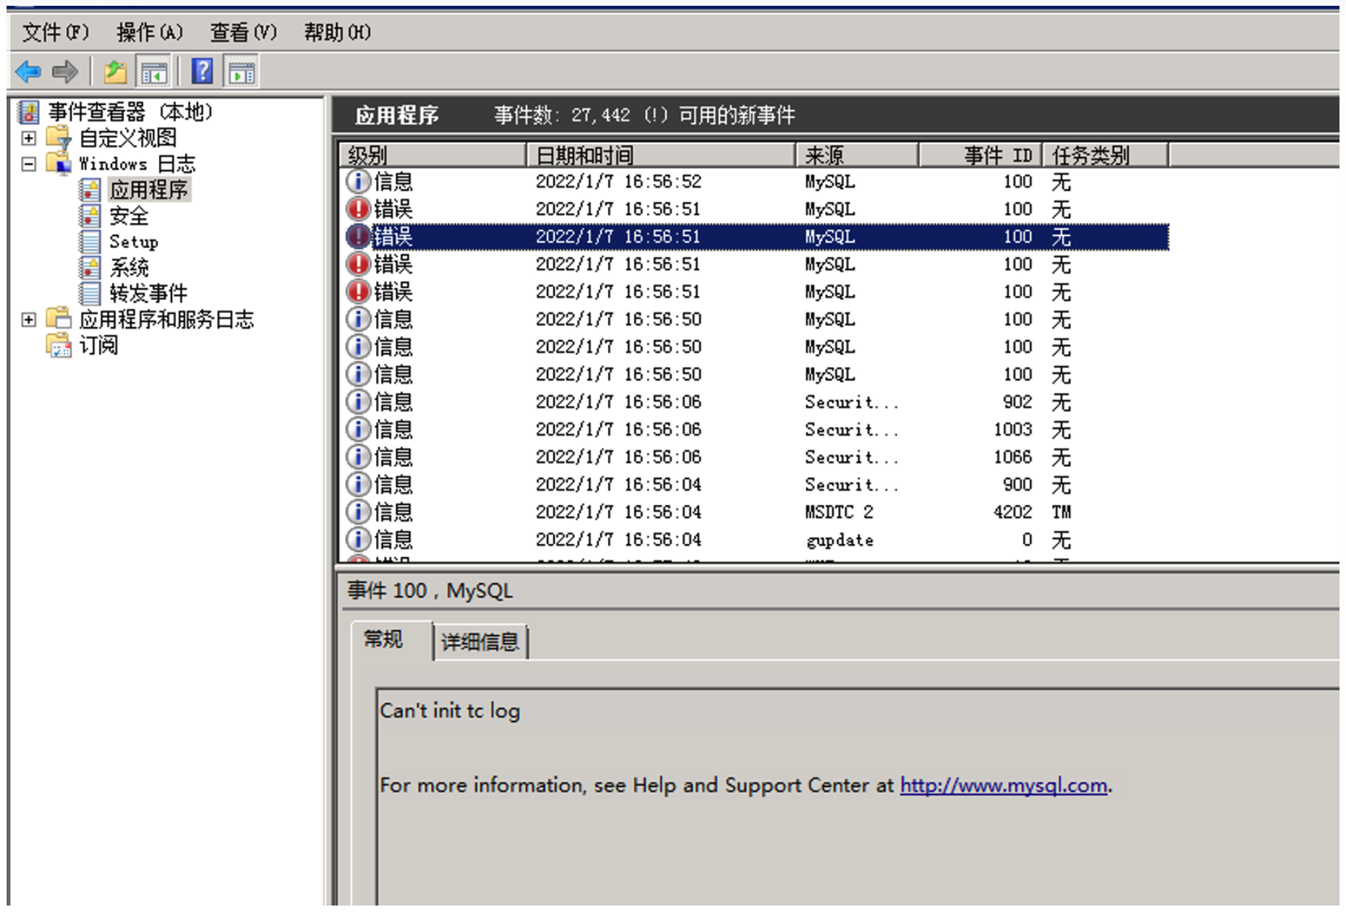Click the TM task category cell

point(1061,512)
